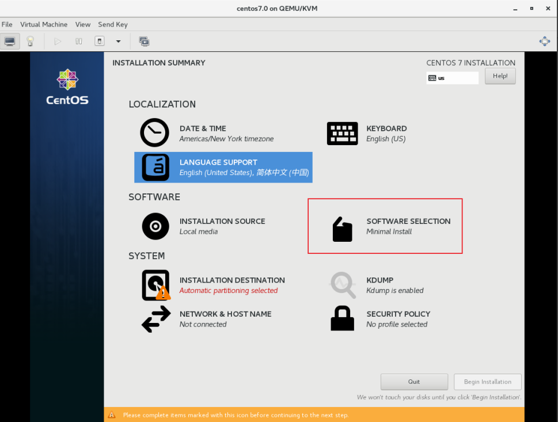
Task: Click 'No profile selected' text
Action: pyautogui.click(x=397, y=325)
